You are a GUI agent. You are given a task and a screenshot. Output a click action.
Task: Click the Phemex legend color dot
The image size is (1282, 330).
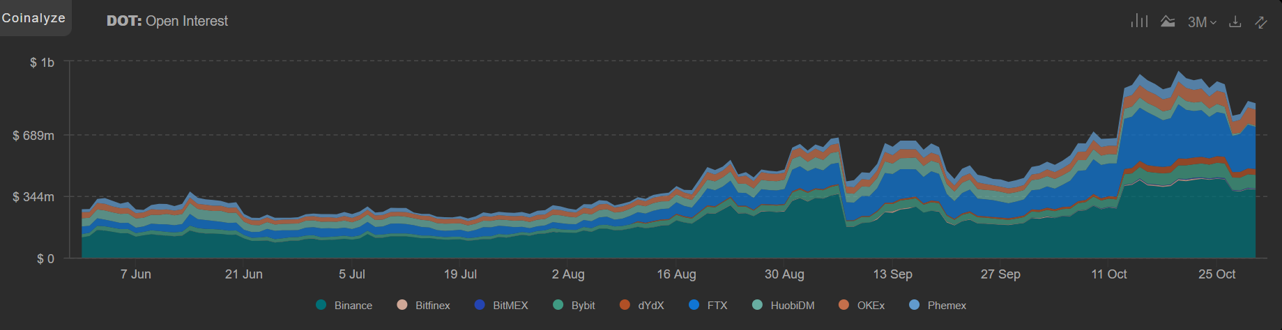tap(914, 305)
